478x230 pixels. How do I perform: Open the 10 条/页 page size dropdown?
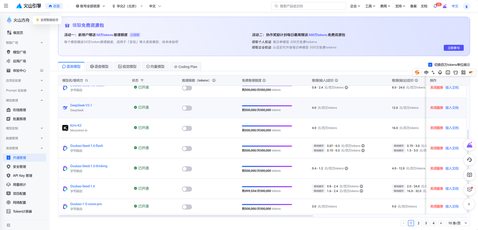(x=455, y=223)
